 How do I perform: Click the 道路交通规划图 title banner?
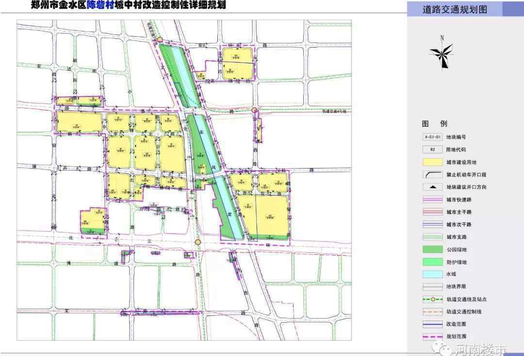455,9
